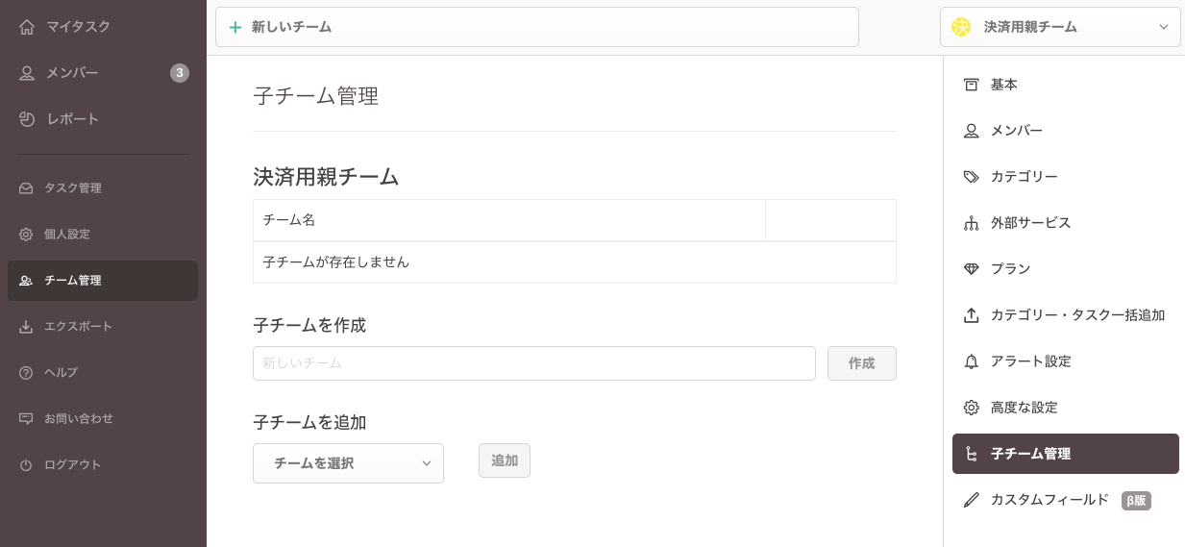Open the チームを選択 dropdown

pyautogui.click(x=348, y=463)
